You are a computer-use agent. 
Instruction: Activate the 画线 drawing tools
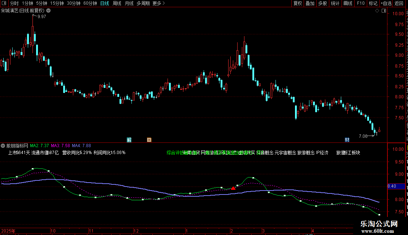348,3
